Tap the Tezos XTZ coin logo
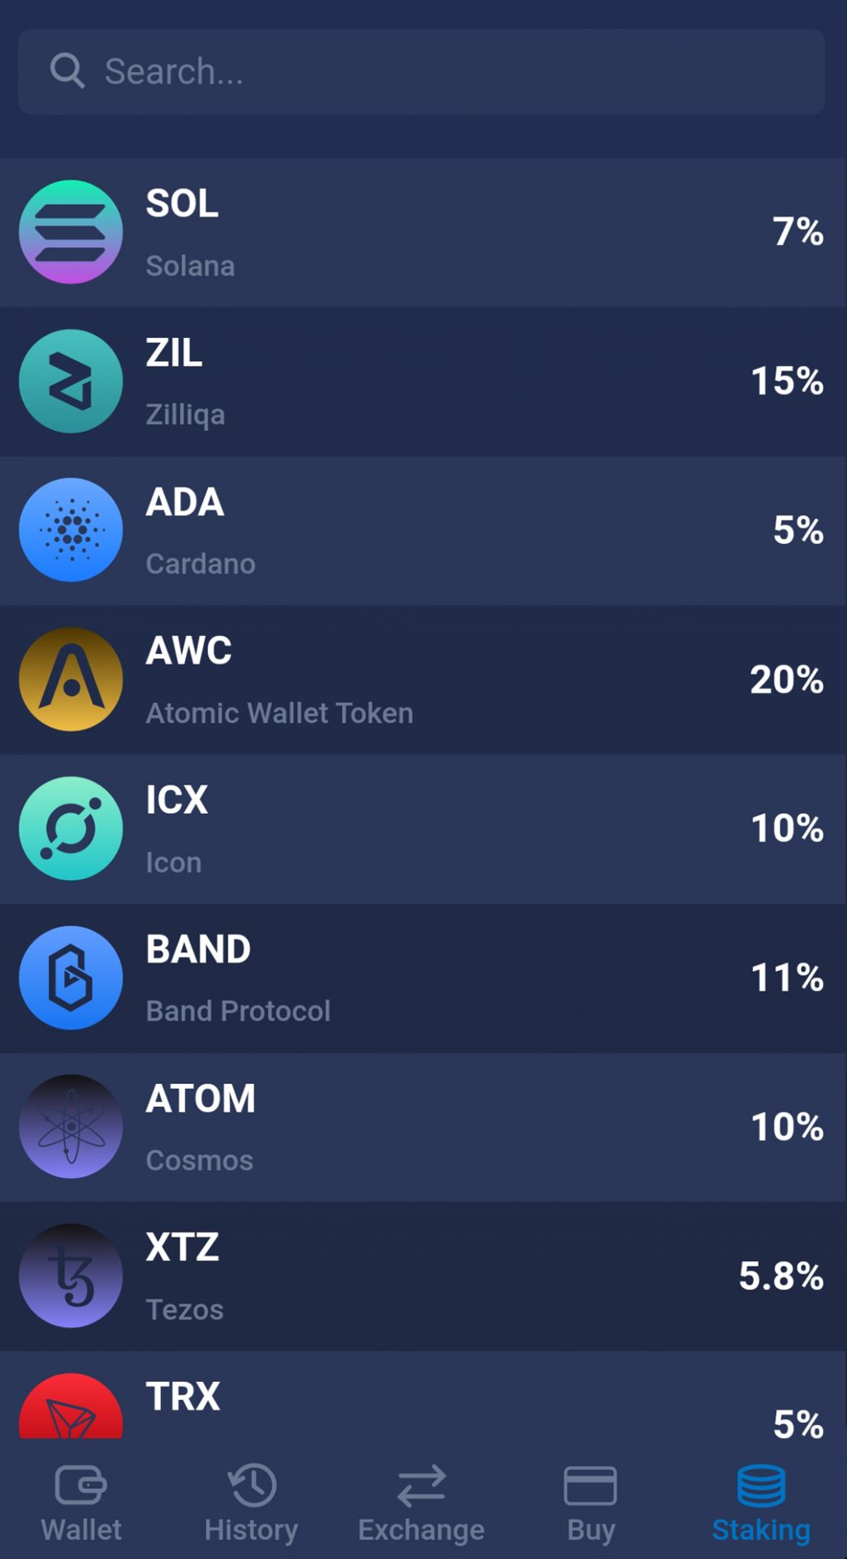The height and width of the screenshot is (1559, 847). (71, 1276)
